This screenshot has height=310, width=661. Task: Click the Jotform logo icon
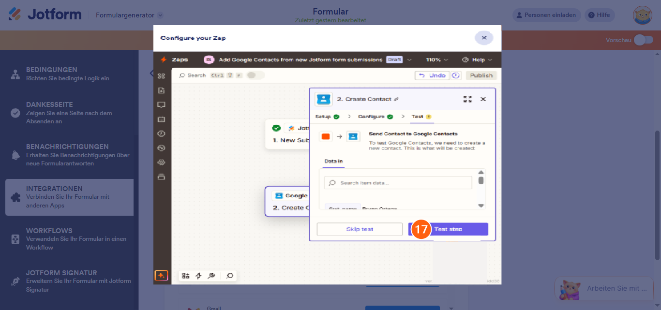[15, 14]
